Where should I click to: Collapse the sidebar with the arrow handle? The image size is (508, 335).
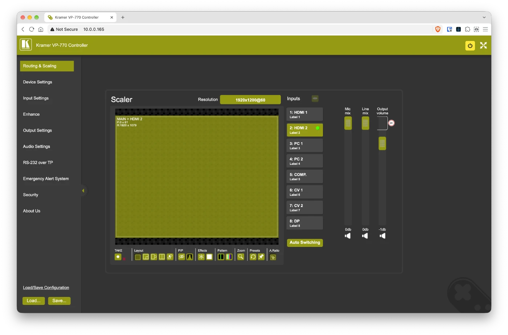tap(83, 191)
